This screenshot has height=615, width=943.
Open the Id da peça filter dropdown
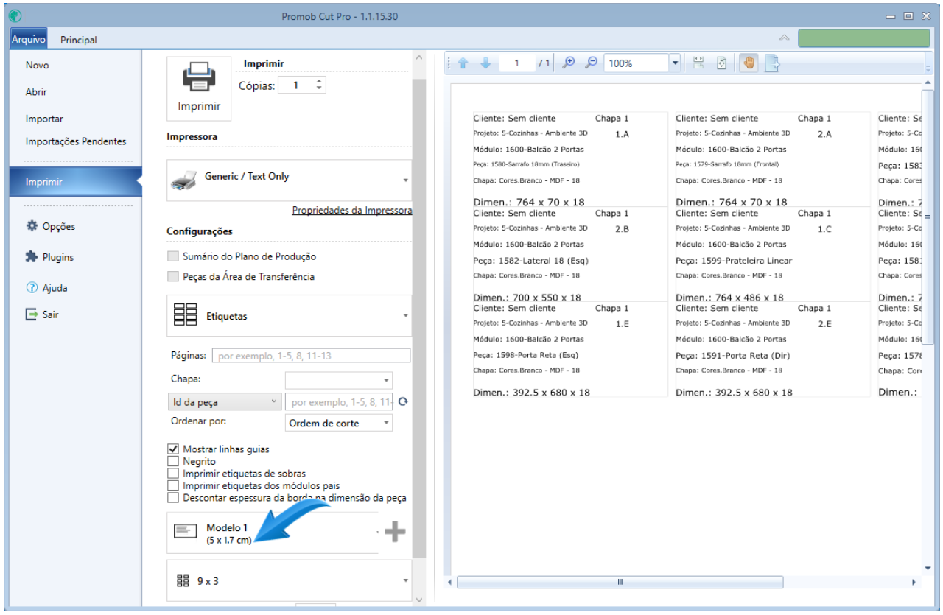click(x=224, y=402)
